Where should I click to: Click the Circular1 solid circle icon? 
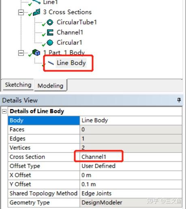point(50,43)
